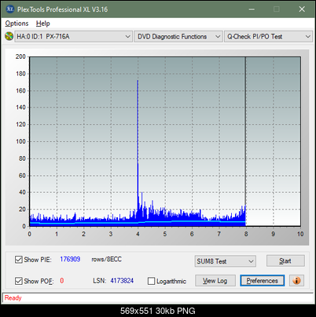Click the orange info icon button
The width and height of the screenshot is (316, 317).
coord(296,281)
